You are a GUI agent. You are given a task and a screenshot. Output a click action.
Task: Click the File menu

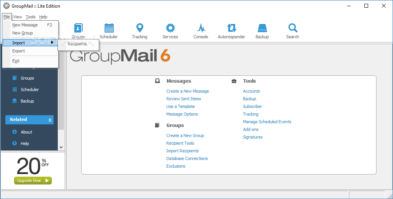point(7,17)
